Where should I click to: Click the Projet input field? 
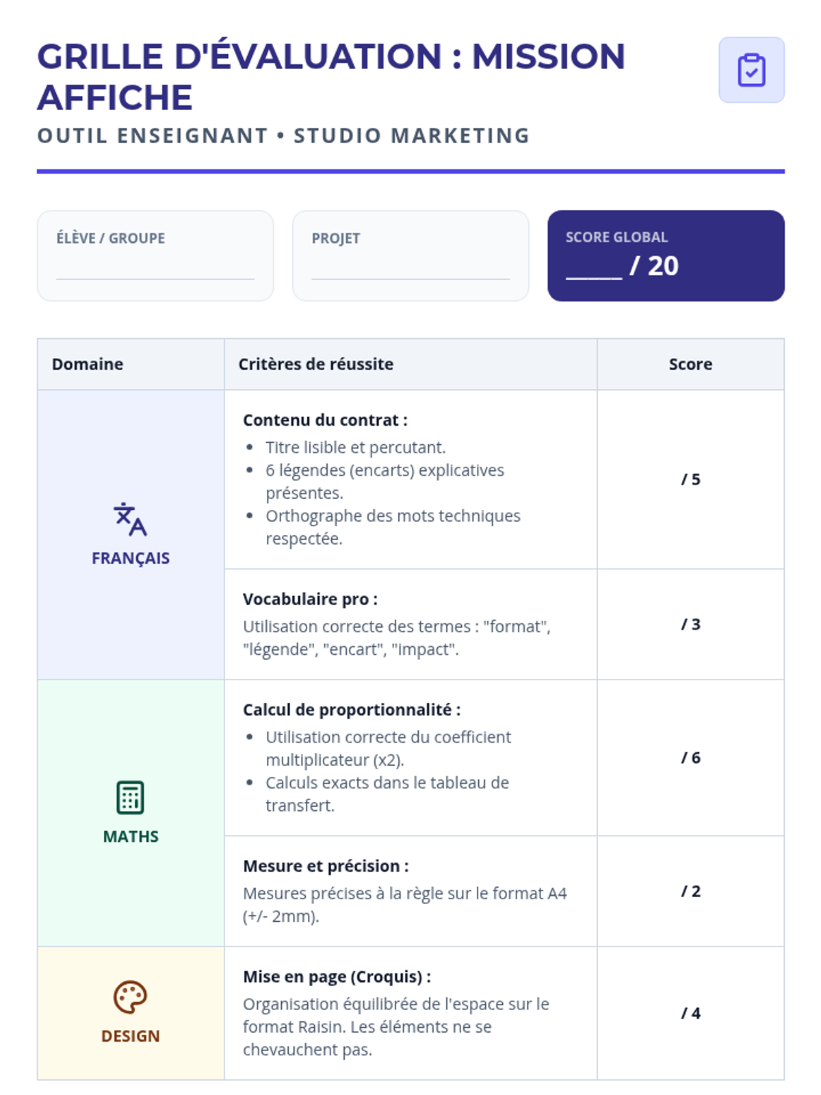(410, 270)
